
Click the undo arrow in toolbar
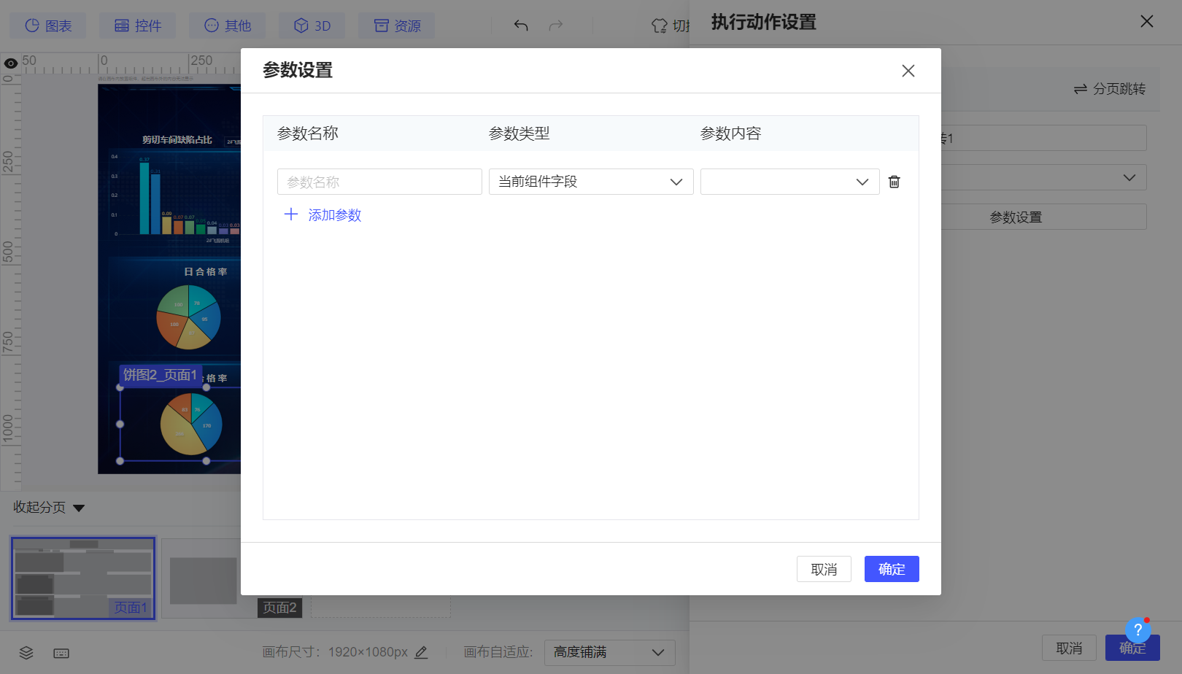(x=521, y=26)
